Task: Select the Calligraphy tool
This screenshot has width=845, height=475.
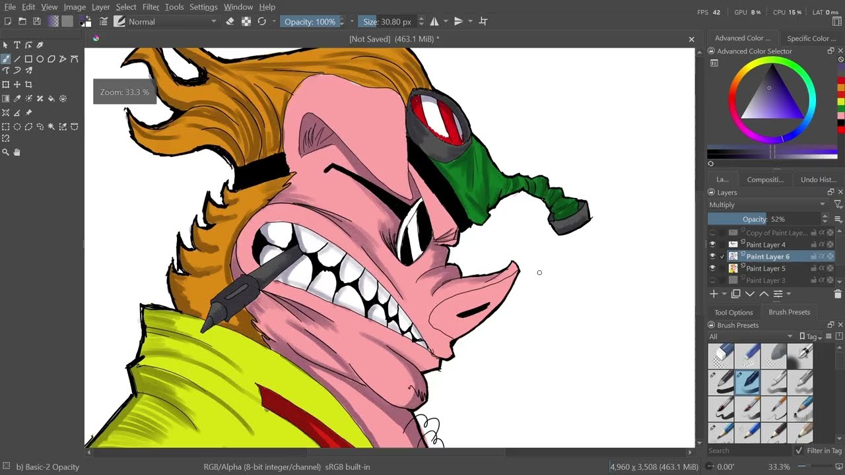Action: pos(40,45)
